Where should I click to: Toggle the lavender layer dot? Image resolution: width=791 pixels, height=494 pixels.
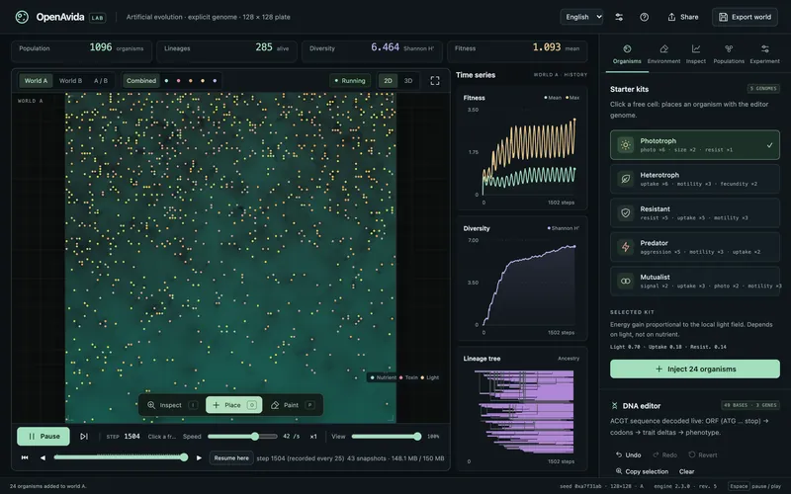[x=215, y=81]
